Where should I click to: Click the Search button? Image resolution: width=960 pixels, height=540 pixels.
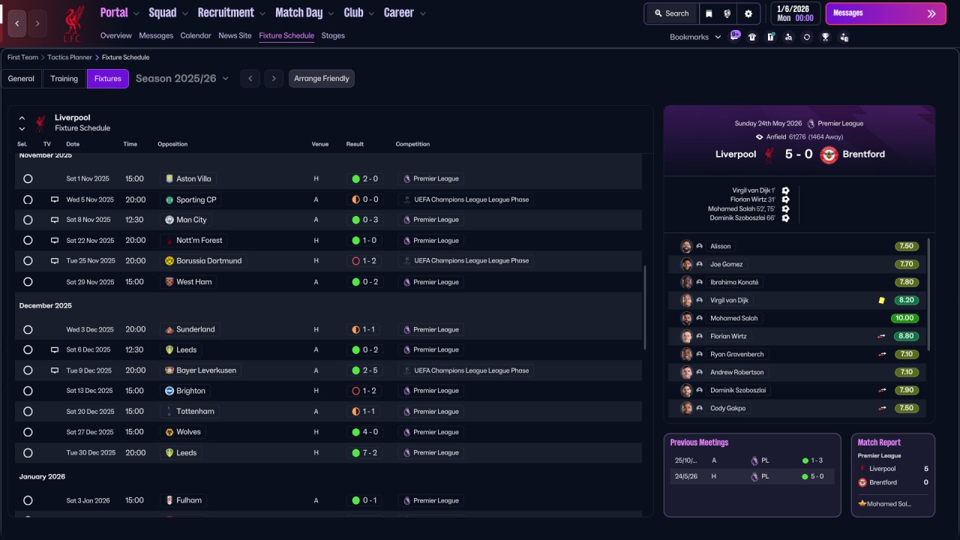click(671, 13)
